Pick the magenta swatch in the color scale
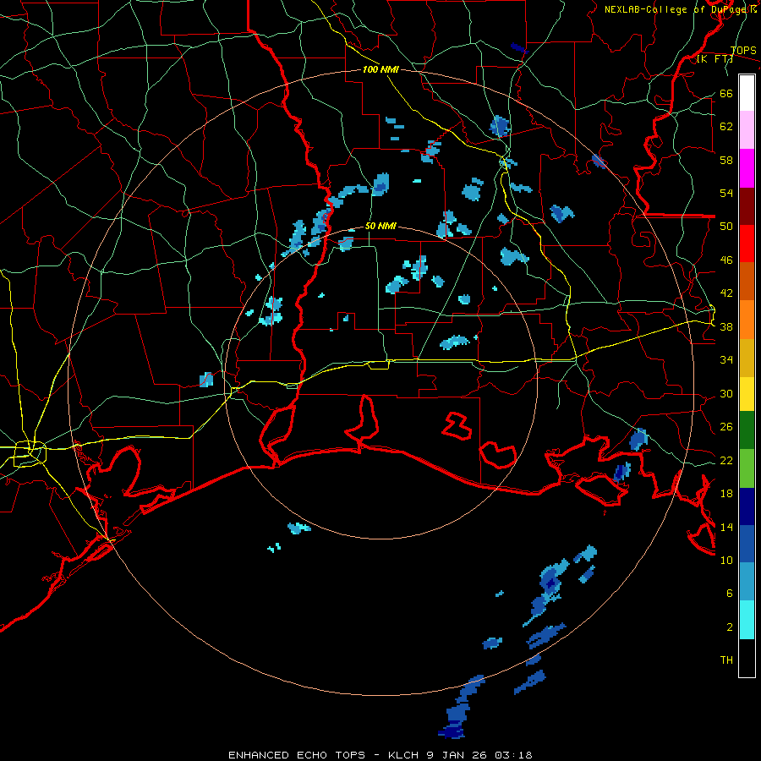The width and height of the screenshot is (761, 761). 747,168
